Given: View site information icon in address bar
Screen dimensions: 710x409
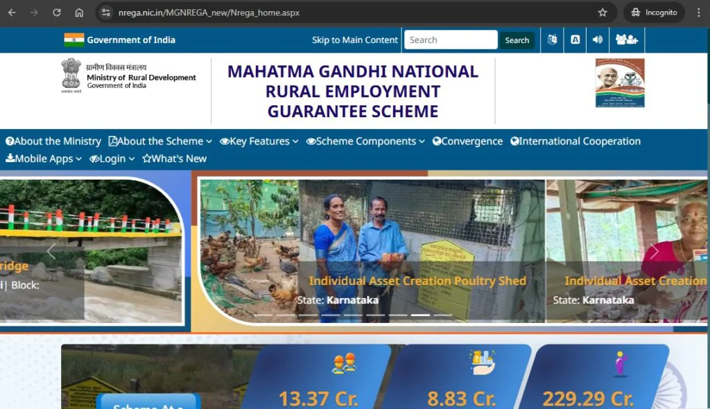Looking at the screenshot, I should [106, 12].
